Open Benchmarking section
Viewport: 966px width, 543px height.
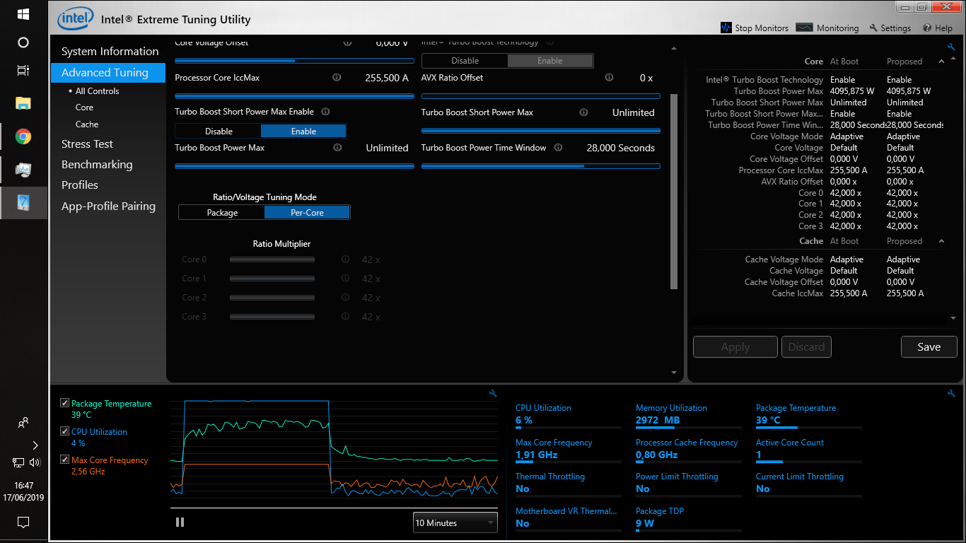97,165
